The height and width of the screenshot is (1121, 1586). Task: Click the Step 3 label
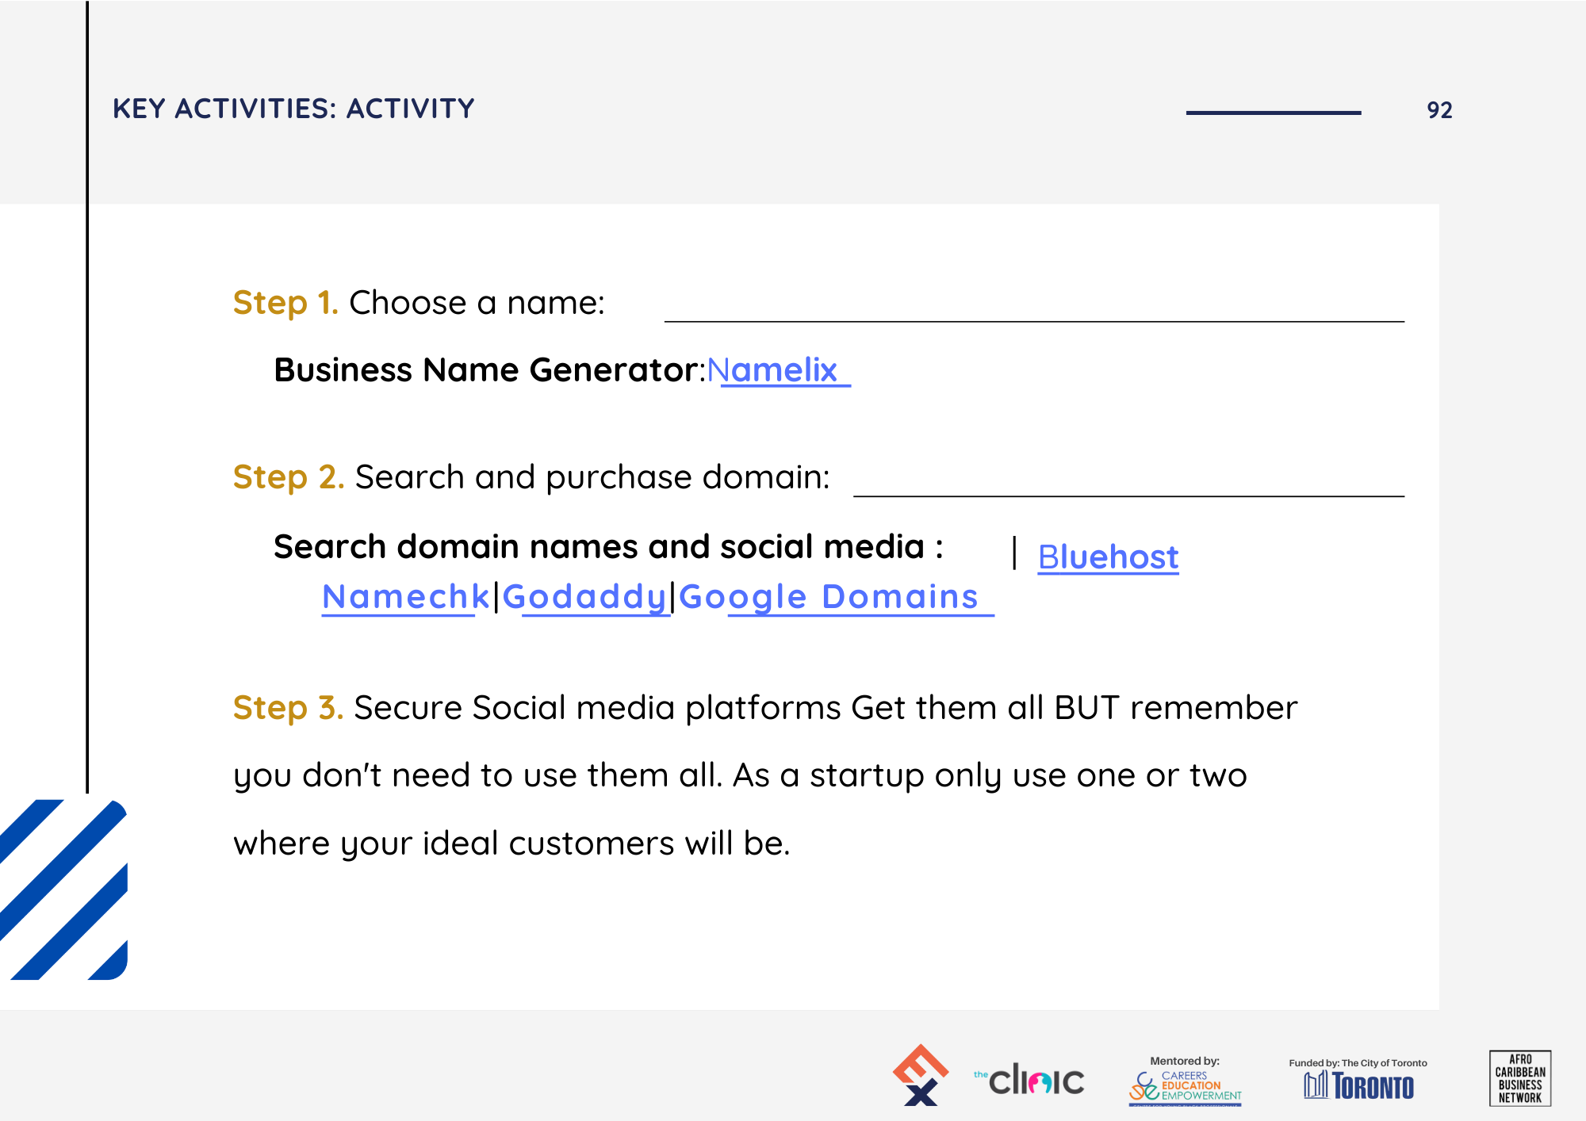coord(288,707)
